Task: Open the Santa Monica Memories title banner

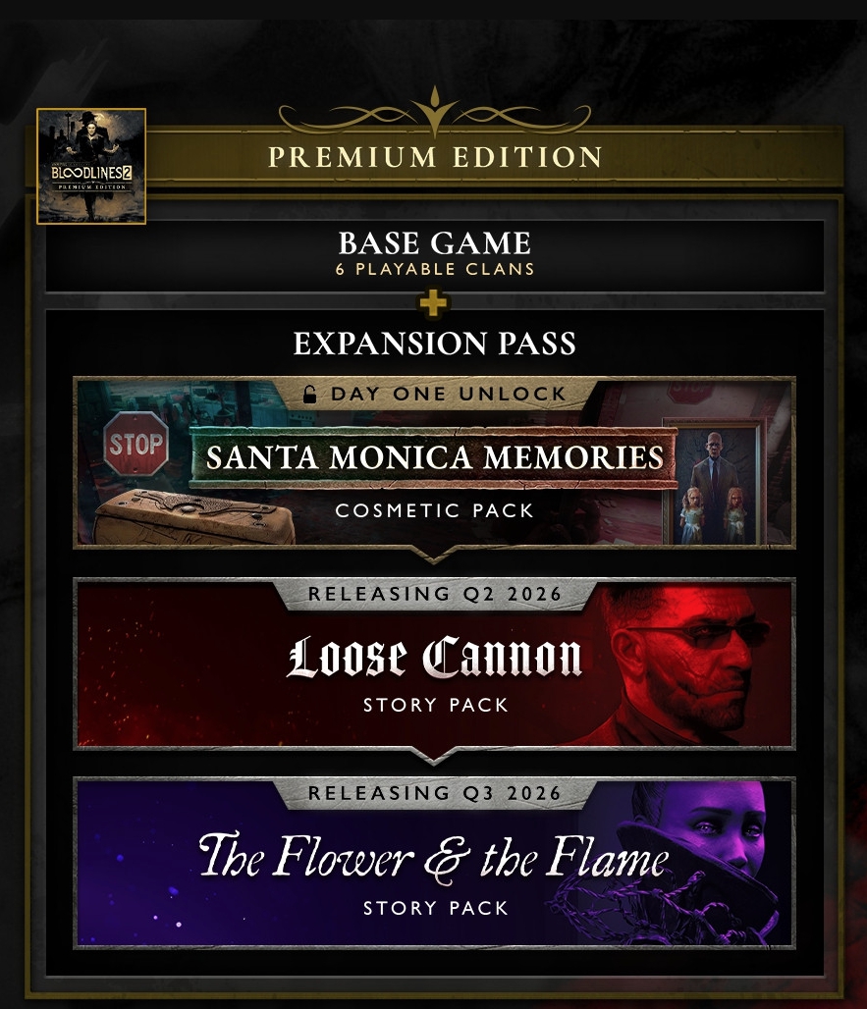Action: 434,457
